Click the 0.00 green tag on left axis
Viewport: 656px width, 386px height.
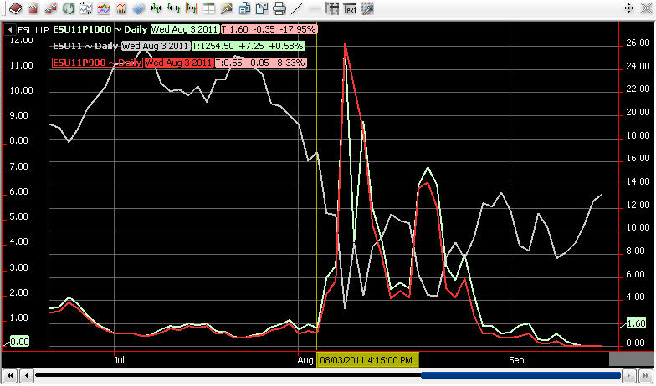(x=19, y=343)
